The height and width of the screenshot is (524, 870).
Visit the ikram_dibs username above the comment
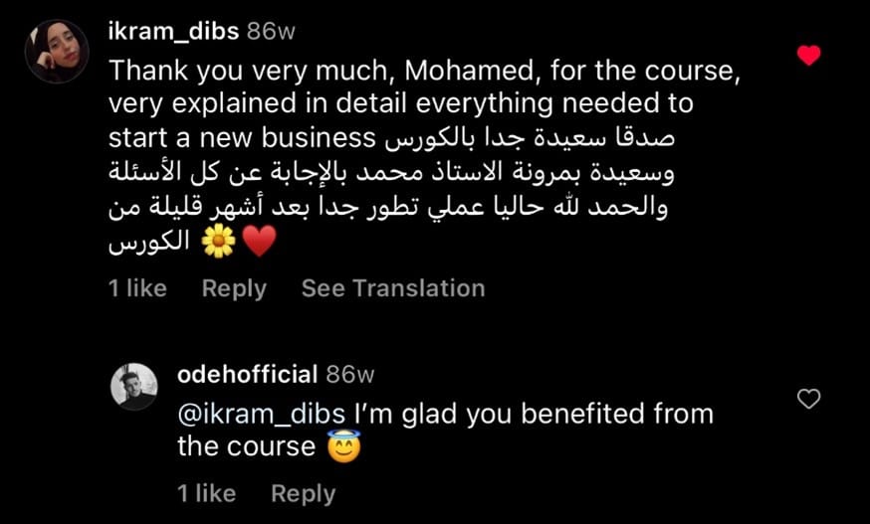pos(172,31)
